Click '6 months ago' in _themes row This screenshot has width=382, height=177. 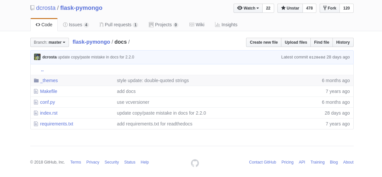[x=336, y=80]
